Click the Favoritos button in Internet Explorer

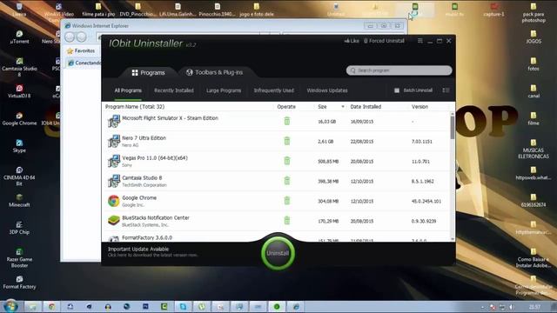81,50
